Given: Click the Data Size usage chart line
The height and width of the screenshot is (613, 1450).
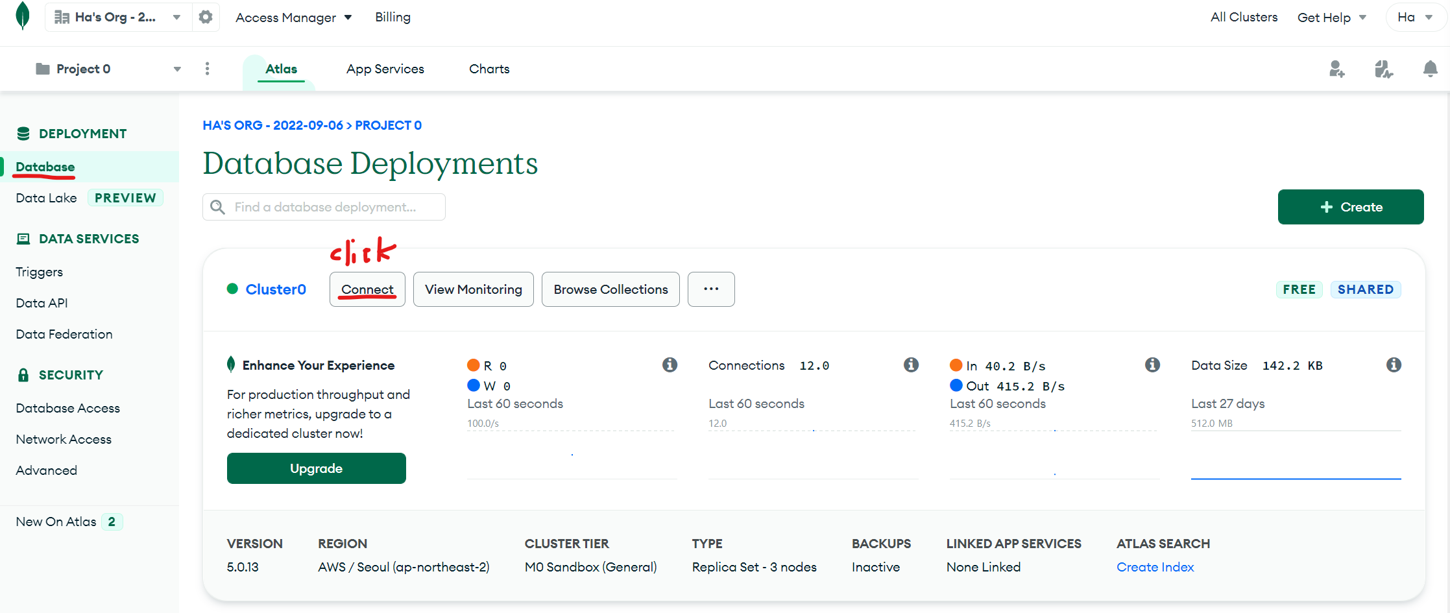Looking at the screenshot, I should (x=1296, y=478).
